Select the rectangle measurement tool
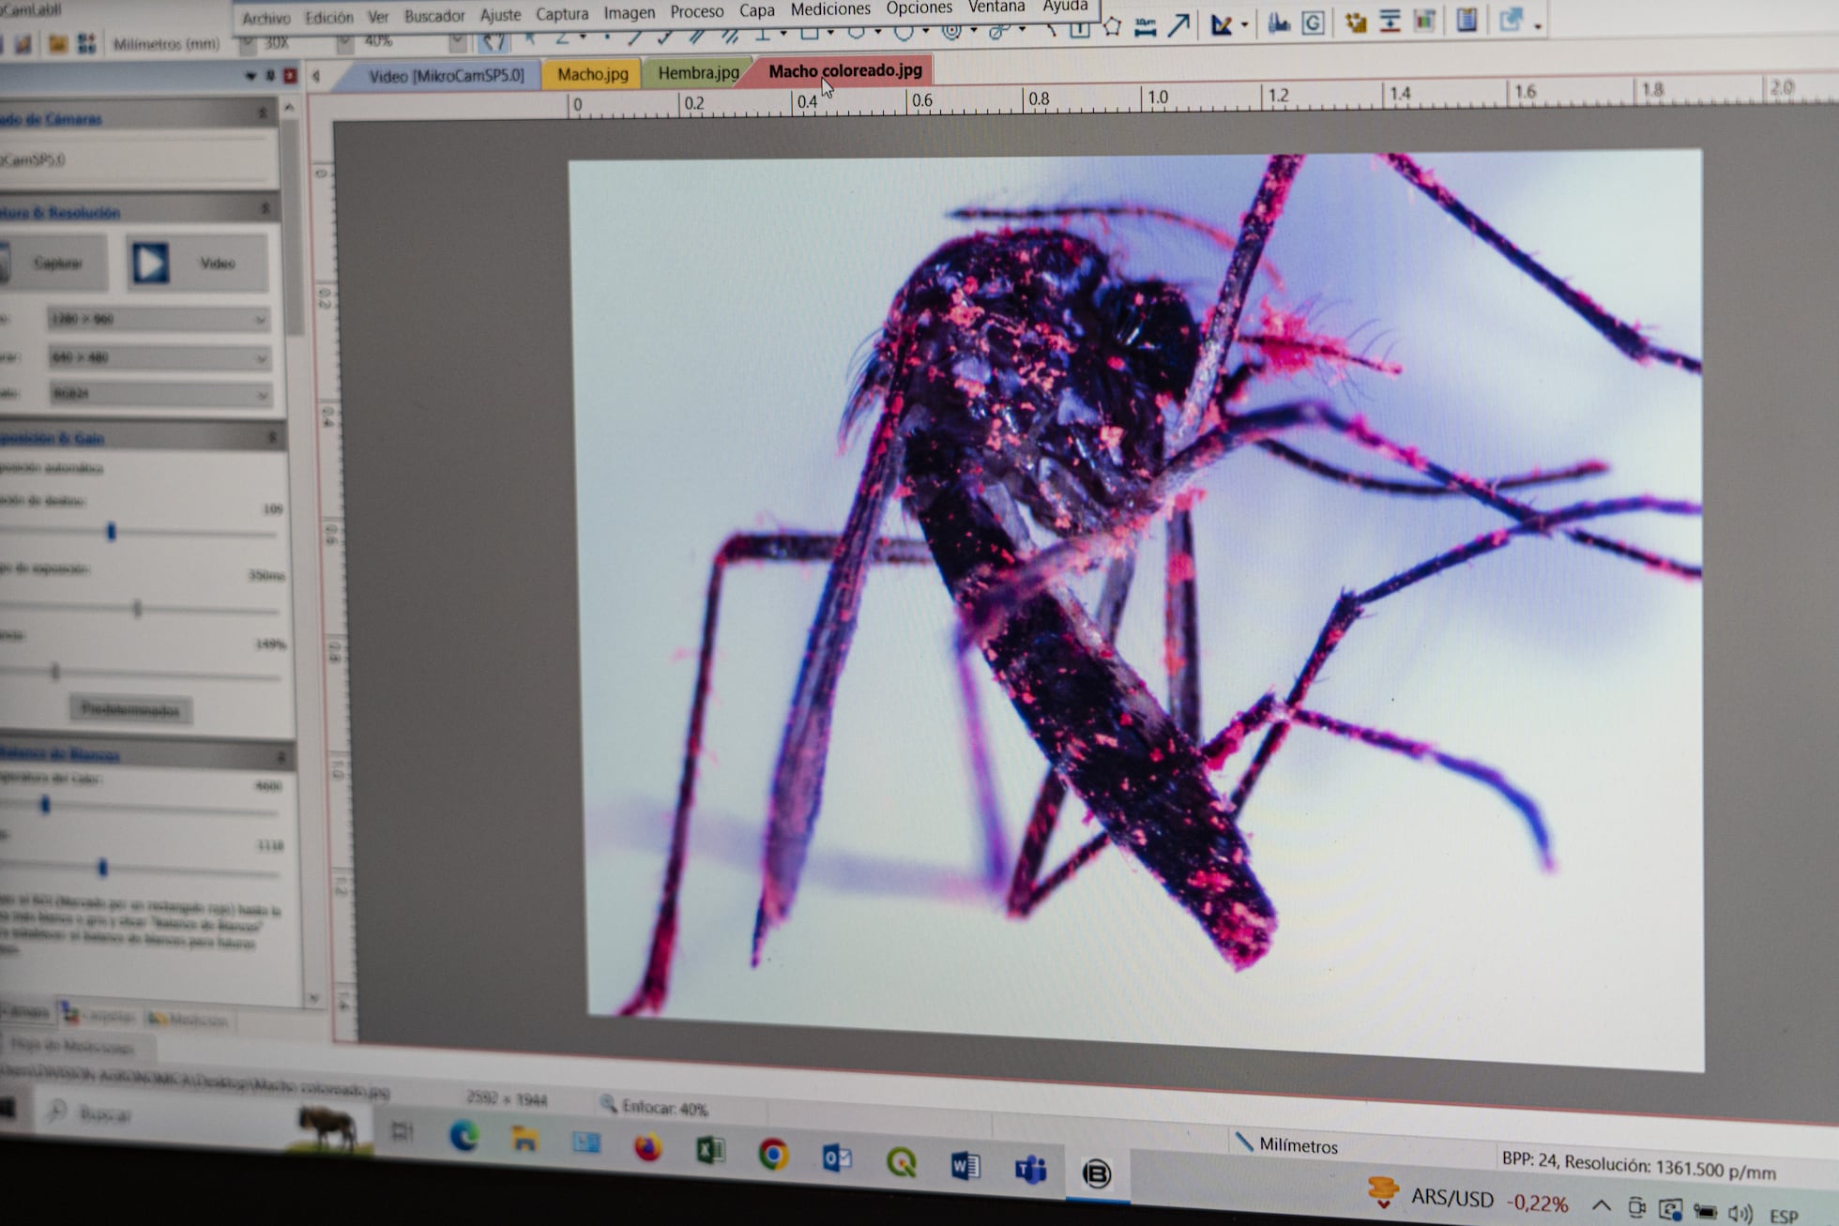The width and height of the screenshot is (1839, 1226). [810, 33]
